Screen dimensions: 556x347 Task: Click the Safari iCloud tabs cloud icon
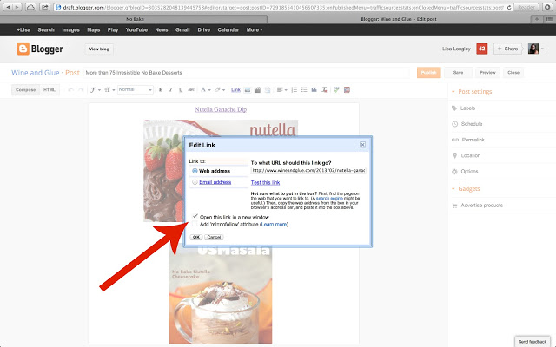(x=30, y=7)
